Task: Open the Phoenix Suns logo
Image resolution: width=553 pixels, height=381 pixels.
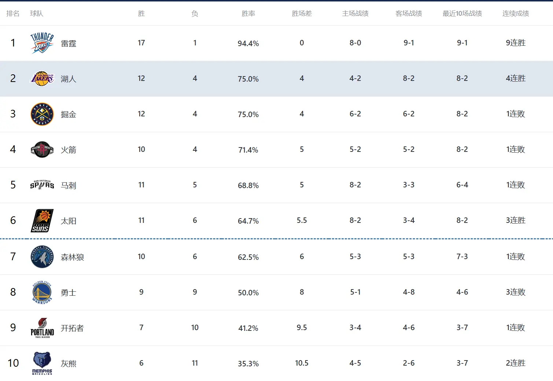Action: coord(42,221)
